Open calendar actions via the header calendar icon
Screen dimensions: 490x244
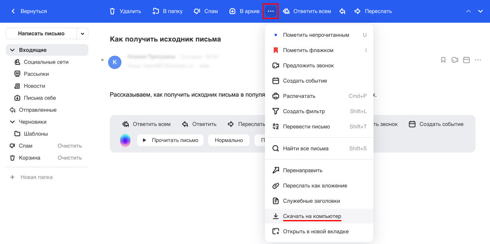coord(466,60)
